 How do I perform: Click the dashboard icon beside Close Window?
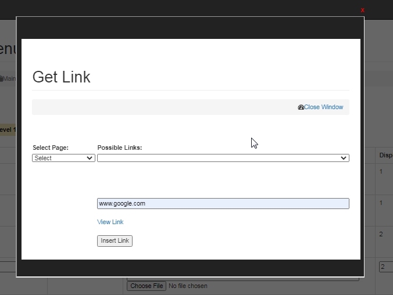tap(301, 107)
